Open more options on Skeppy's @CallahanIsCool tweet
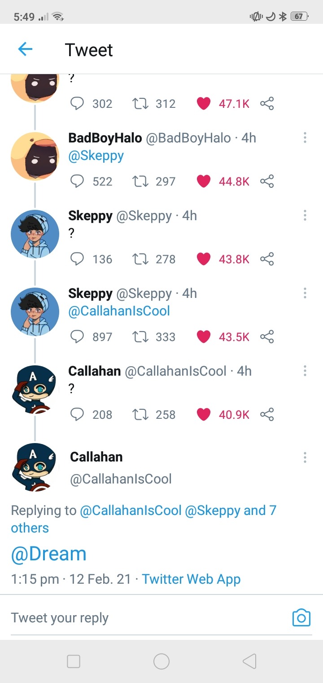Image resolution: width=323 pixels, height=683 pixels. 305,293
